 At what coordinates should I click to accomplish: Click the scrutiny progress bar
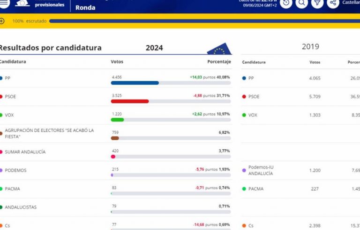(202, 21)
